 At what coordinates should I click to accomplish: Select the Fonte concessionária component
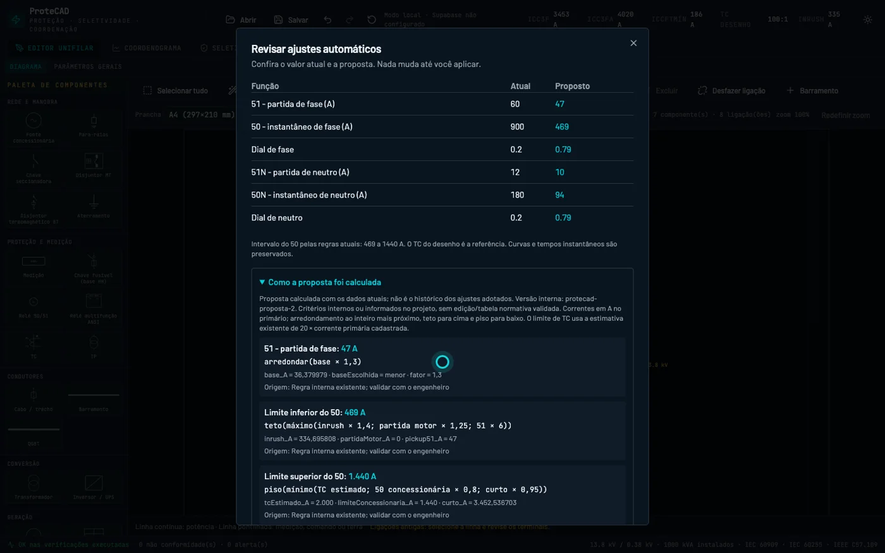click(34, 126)
